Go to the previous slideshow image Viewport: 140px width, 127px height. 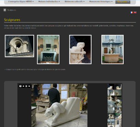tap(23, 86)
